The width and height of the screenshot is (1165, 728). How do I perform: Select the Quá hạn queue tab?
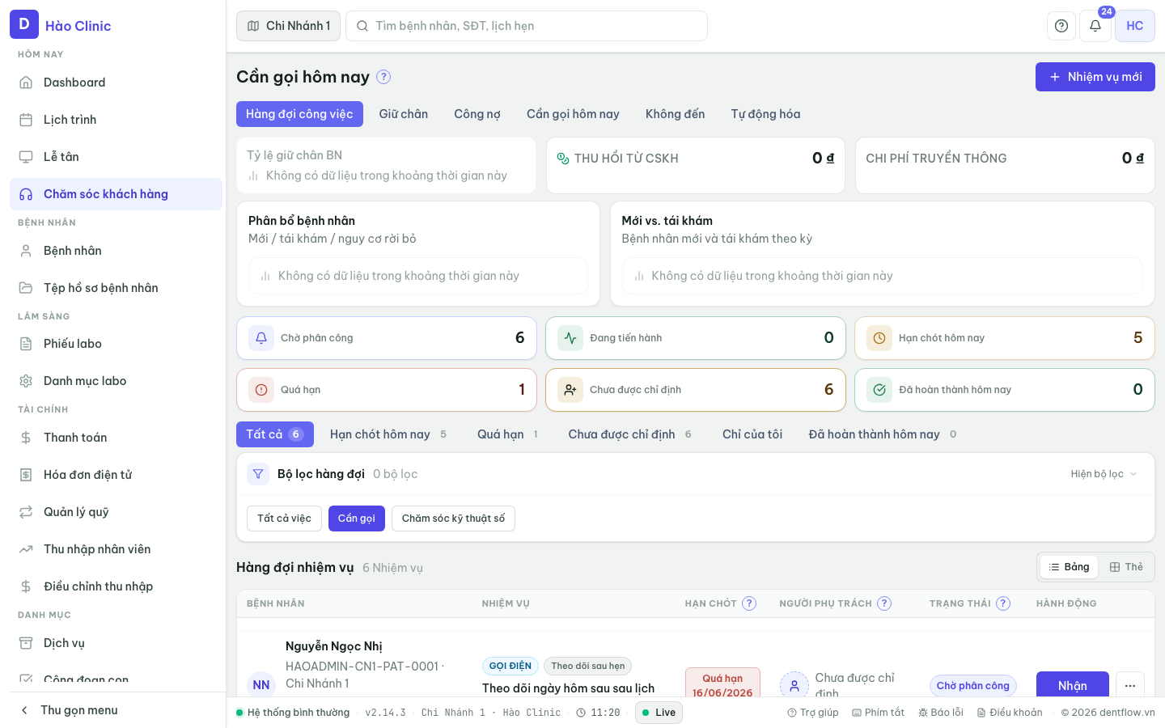click(508, 434)
